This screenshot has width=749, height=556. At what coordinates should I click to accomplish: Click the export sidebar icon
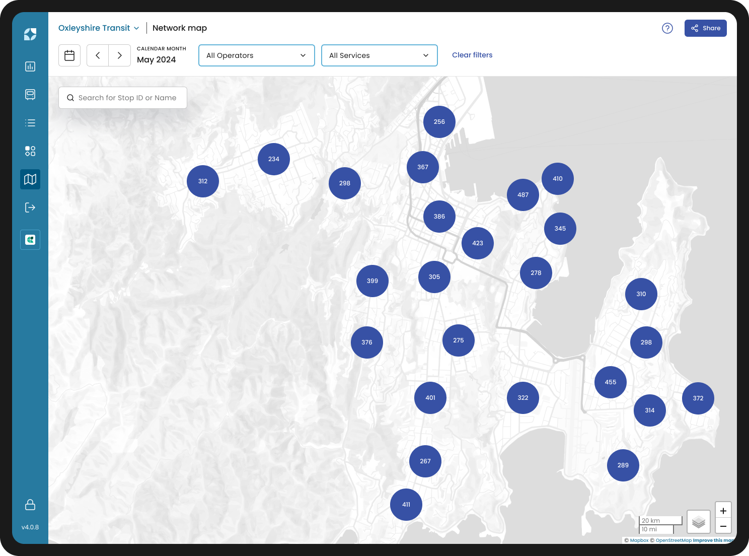tap(30, 207)
